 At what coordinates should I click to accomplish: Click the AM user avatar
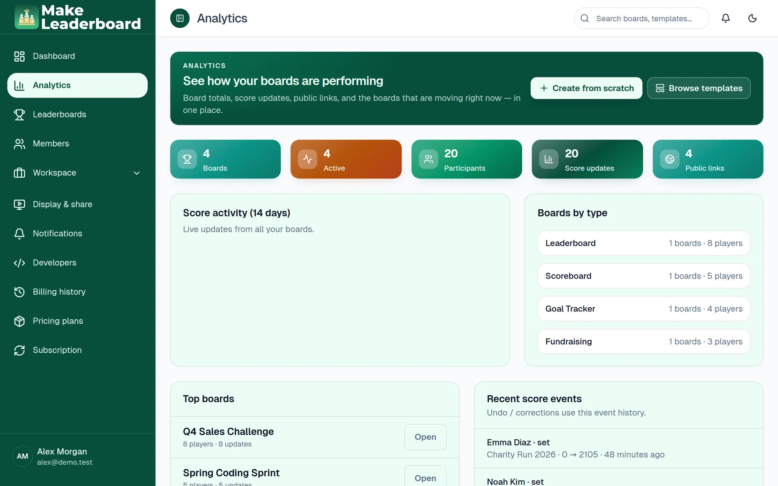23,456
